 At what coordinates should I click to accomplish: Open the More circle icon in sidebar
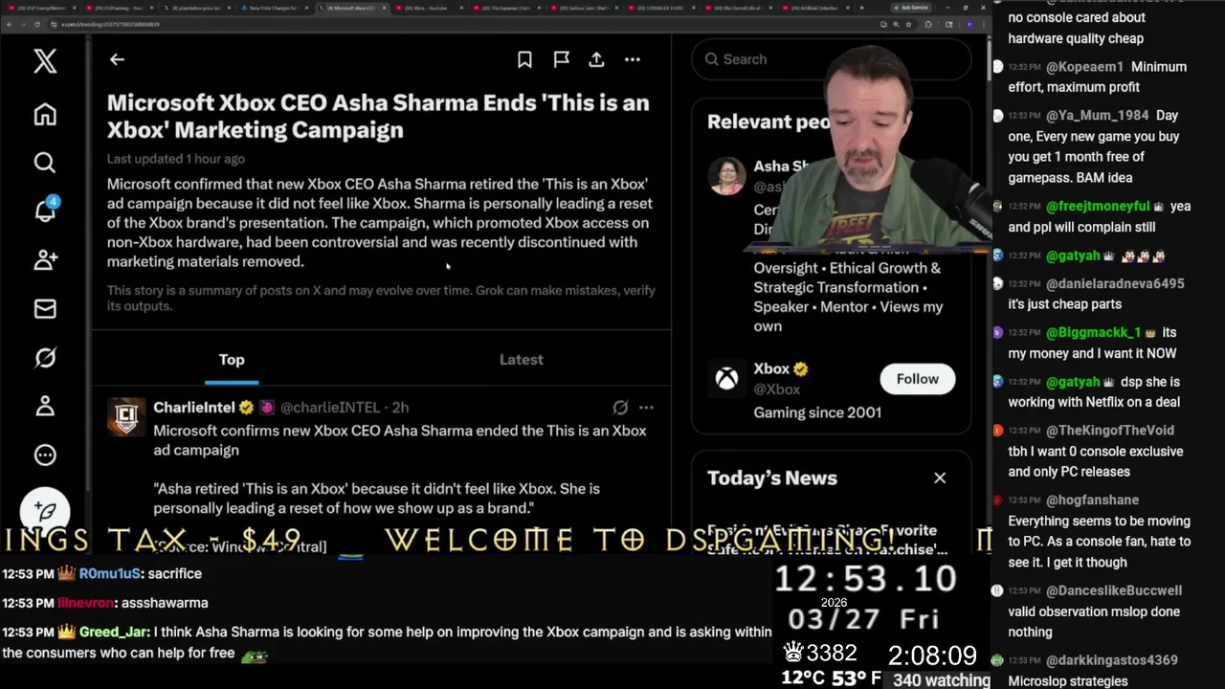tap(45, 455)
